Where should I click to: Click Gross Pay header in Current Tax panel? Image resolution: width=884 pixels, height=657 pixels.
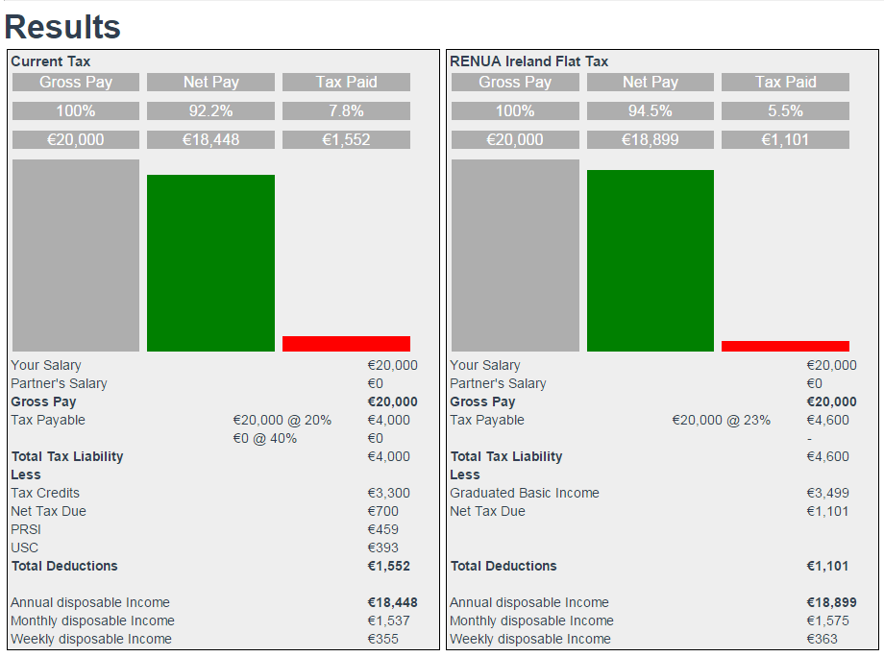76,83
